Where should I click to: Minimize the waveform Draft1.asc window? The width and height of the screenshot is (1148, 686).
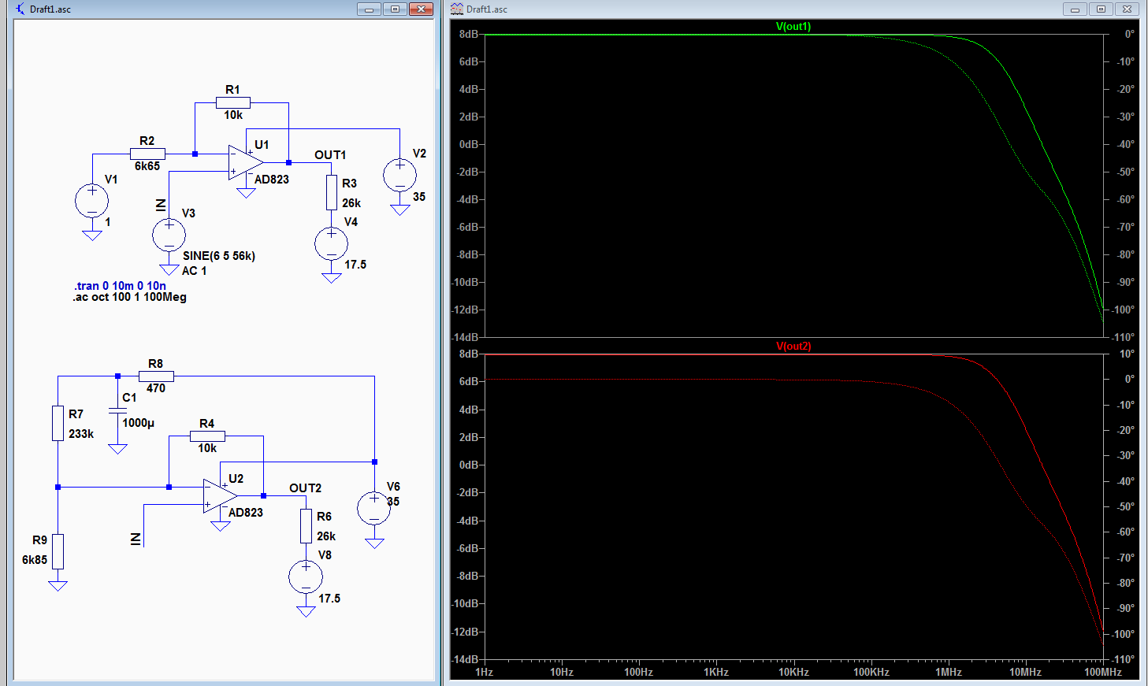coord(1075,9)
